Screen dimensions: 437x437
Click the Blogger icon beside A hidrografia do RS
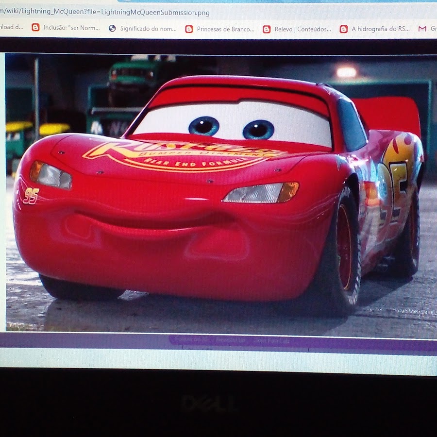[x=343, y=29]
